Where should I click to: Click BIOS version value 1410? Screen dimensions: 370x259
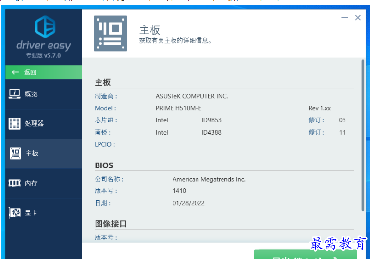[179, 191]
